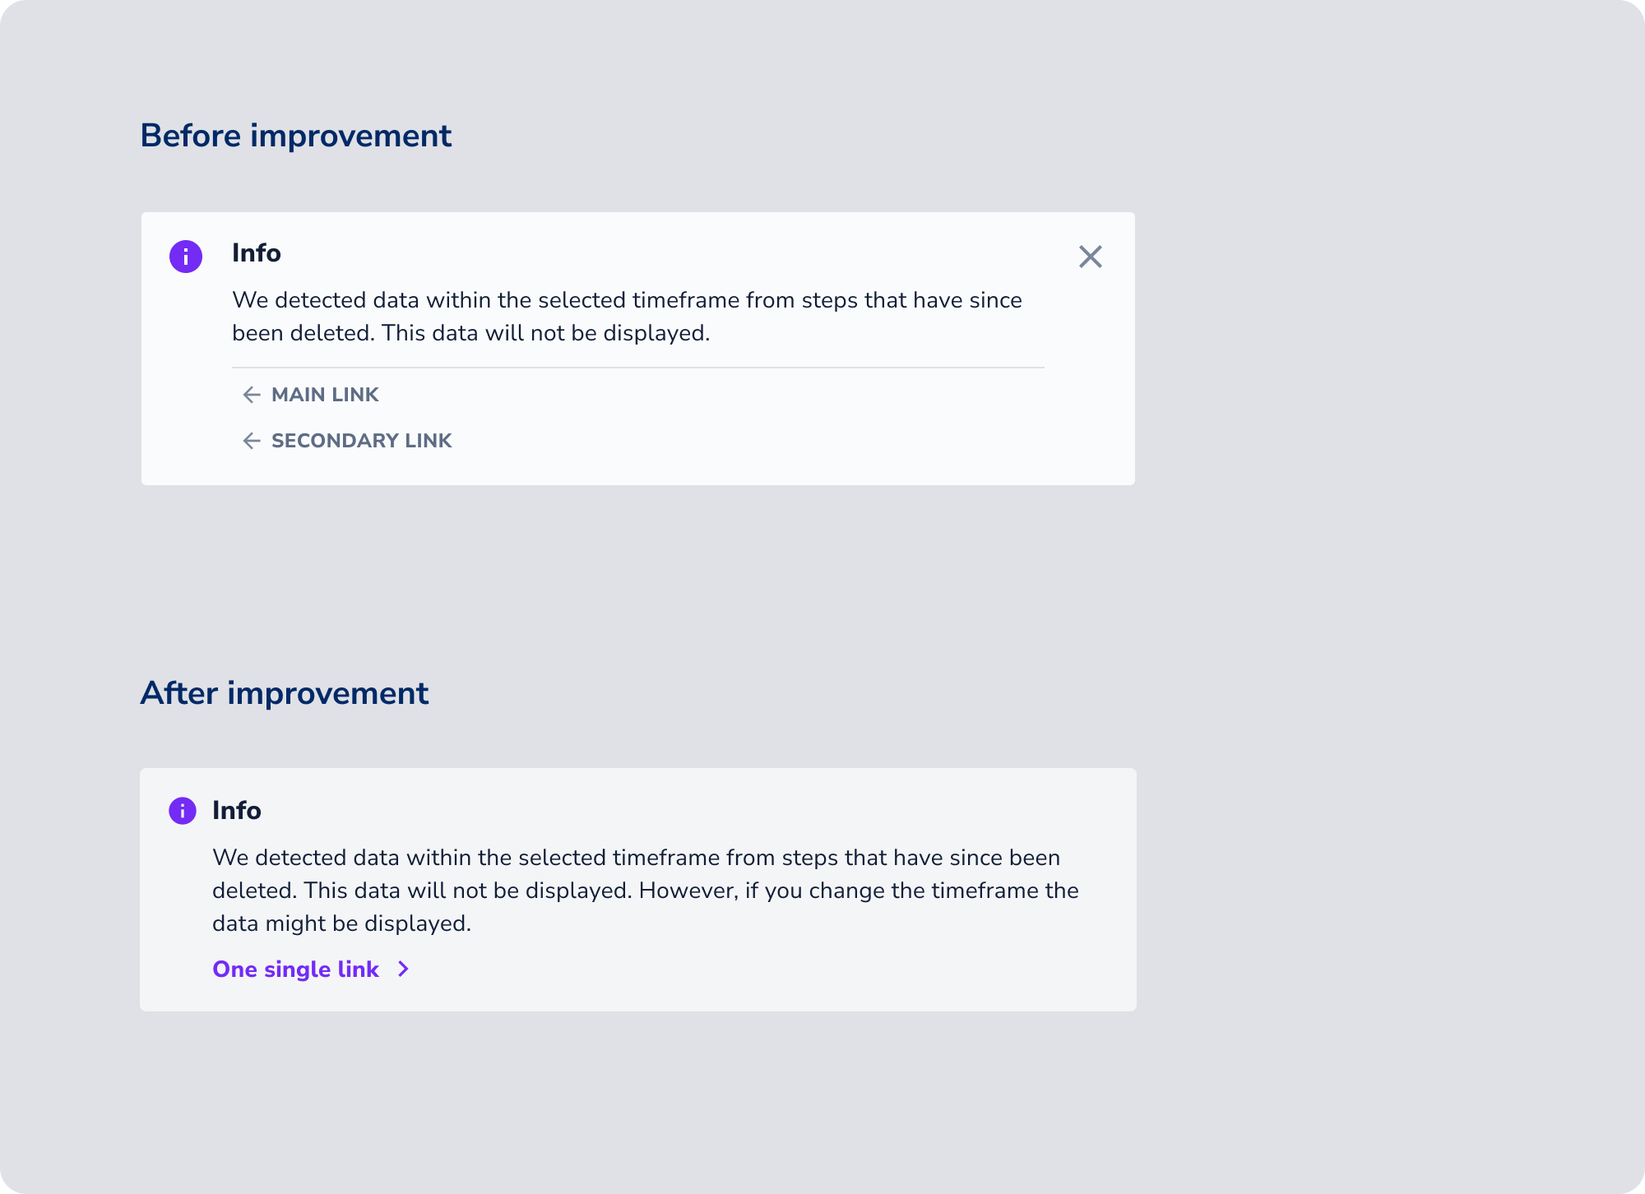Select the After improvement heading
The width and height of the screenshot is (1645, 1194).
coord(285,693)
